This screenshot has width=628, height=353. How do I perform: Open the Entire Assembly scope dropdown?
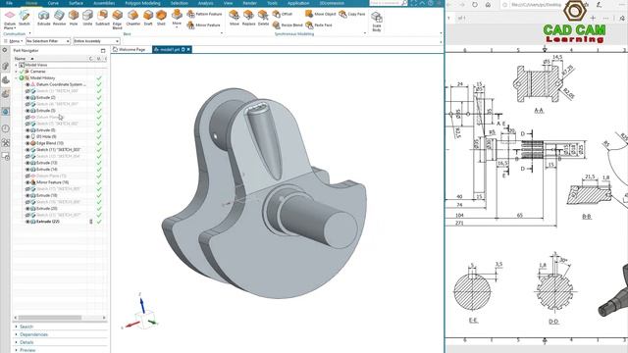96,41
